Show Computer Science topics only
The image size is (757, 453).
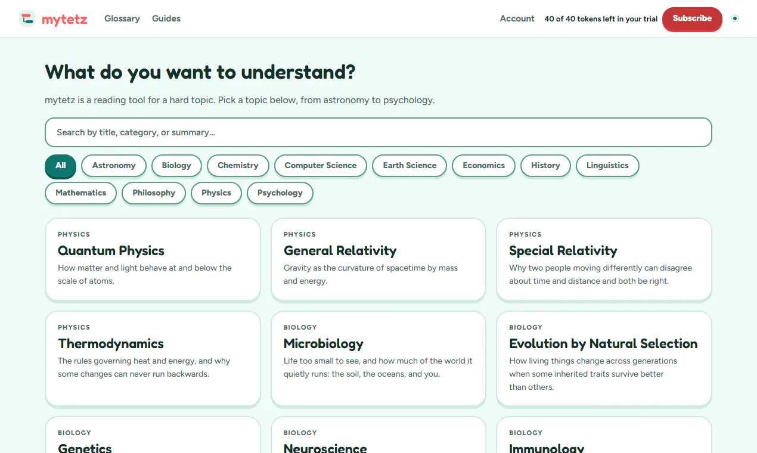[321, 166]
